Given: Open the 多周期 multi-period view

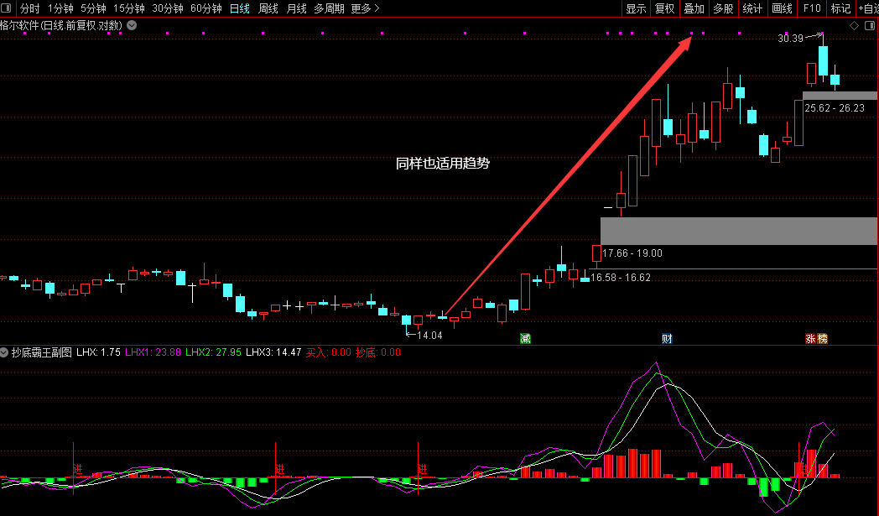Looking at the screenshot, I should 329,8.
